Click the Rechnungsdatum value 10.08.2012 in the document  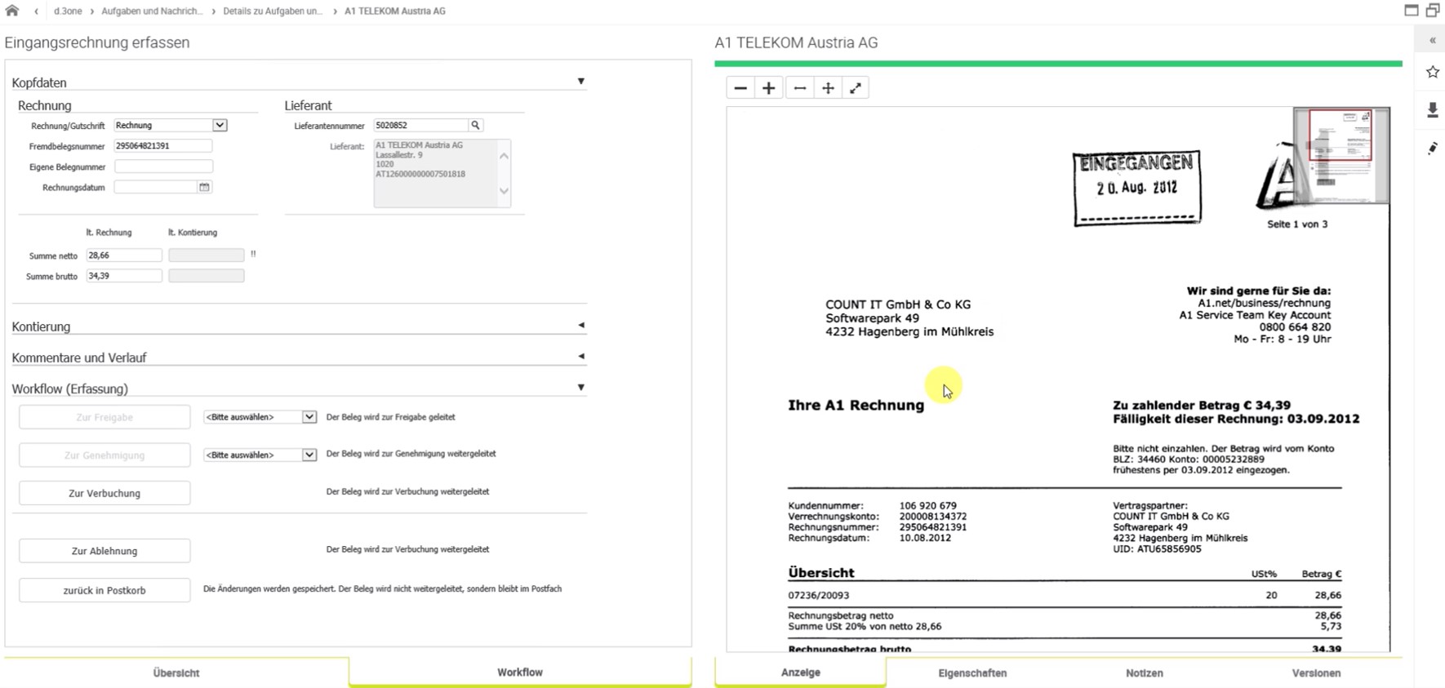click(x=925, y=538)
